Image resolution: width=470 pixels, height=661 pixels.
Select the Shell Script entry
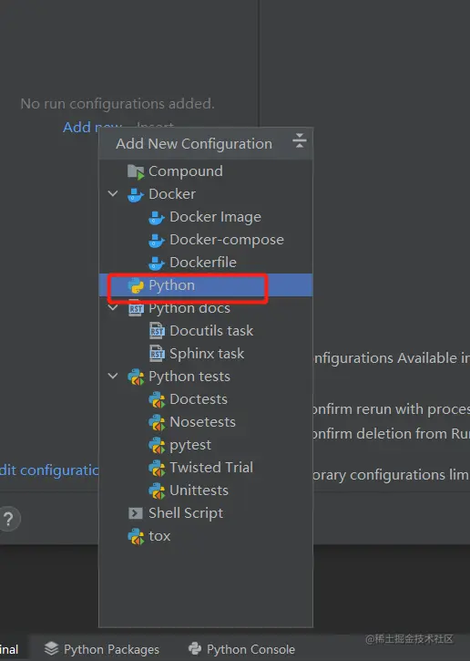206,513
